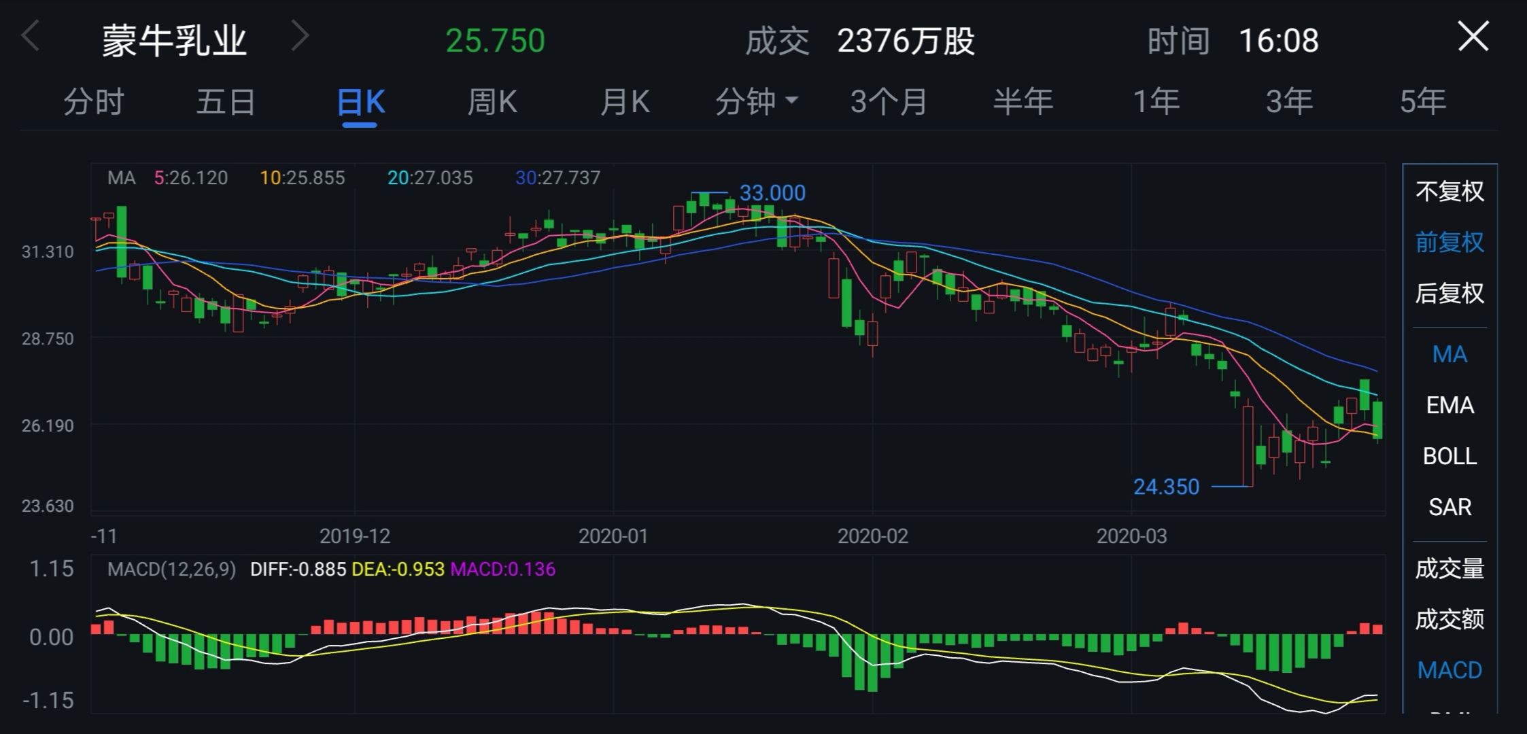Close the chart with X icon
The image size is (1527, 734).
tap(1473, 36)
